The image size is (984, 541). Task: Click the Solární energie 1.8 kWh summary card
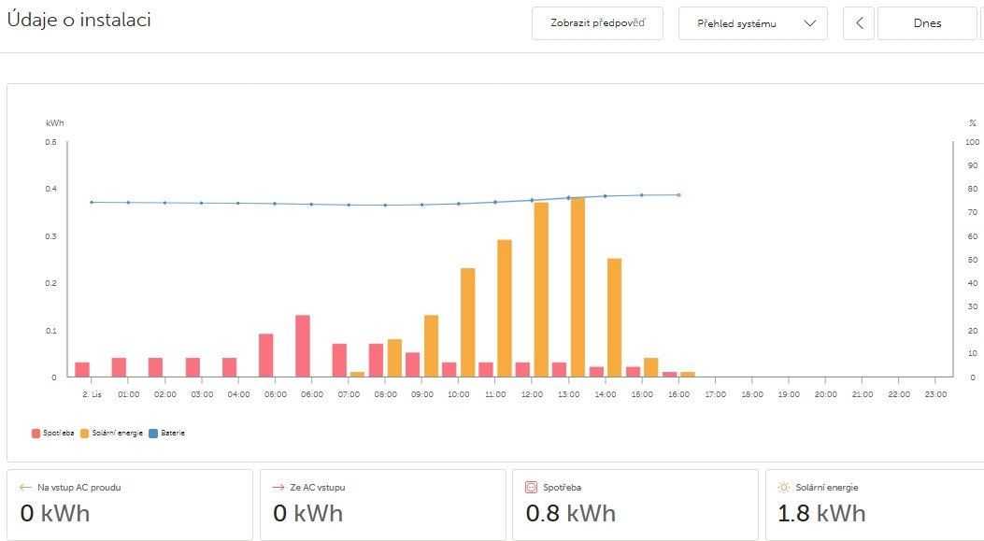874,505
